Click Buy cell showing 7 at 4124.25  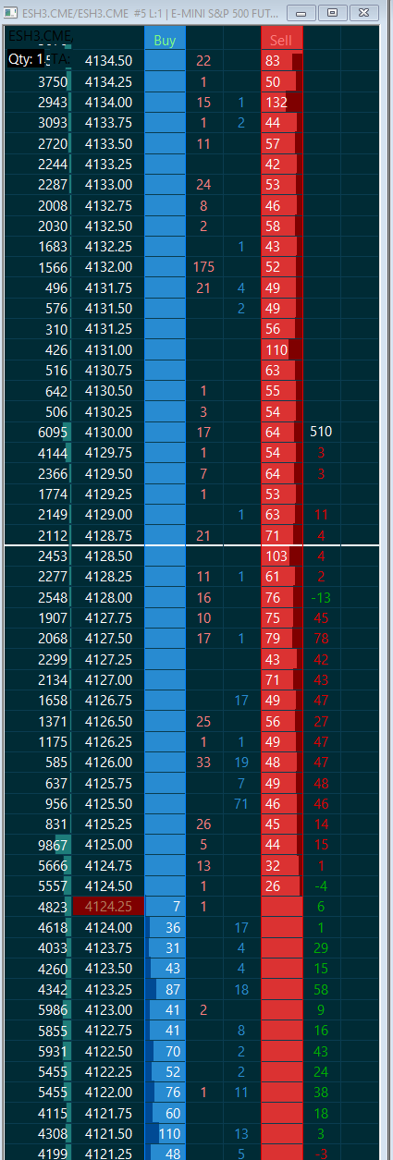pos(166,907)
